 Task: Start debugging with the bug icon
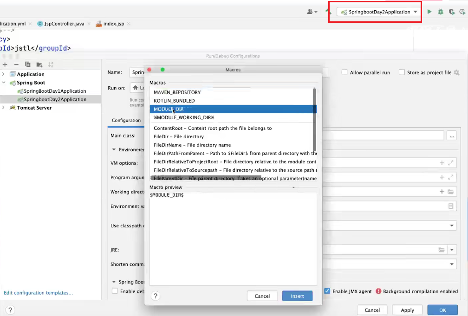pyautogui.click(x=441, y=12)
